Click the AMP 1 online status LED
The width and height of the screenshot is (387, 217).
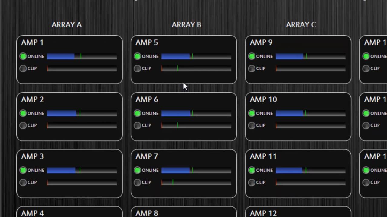(23, 56)
